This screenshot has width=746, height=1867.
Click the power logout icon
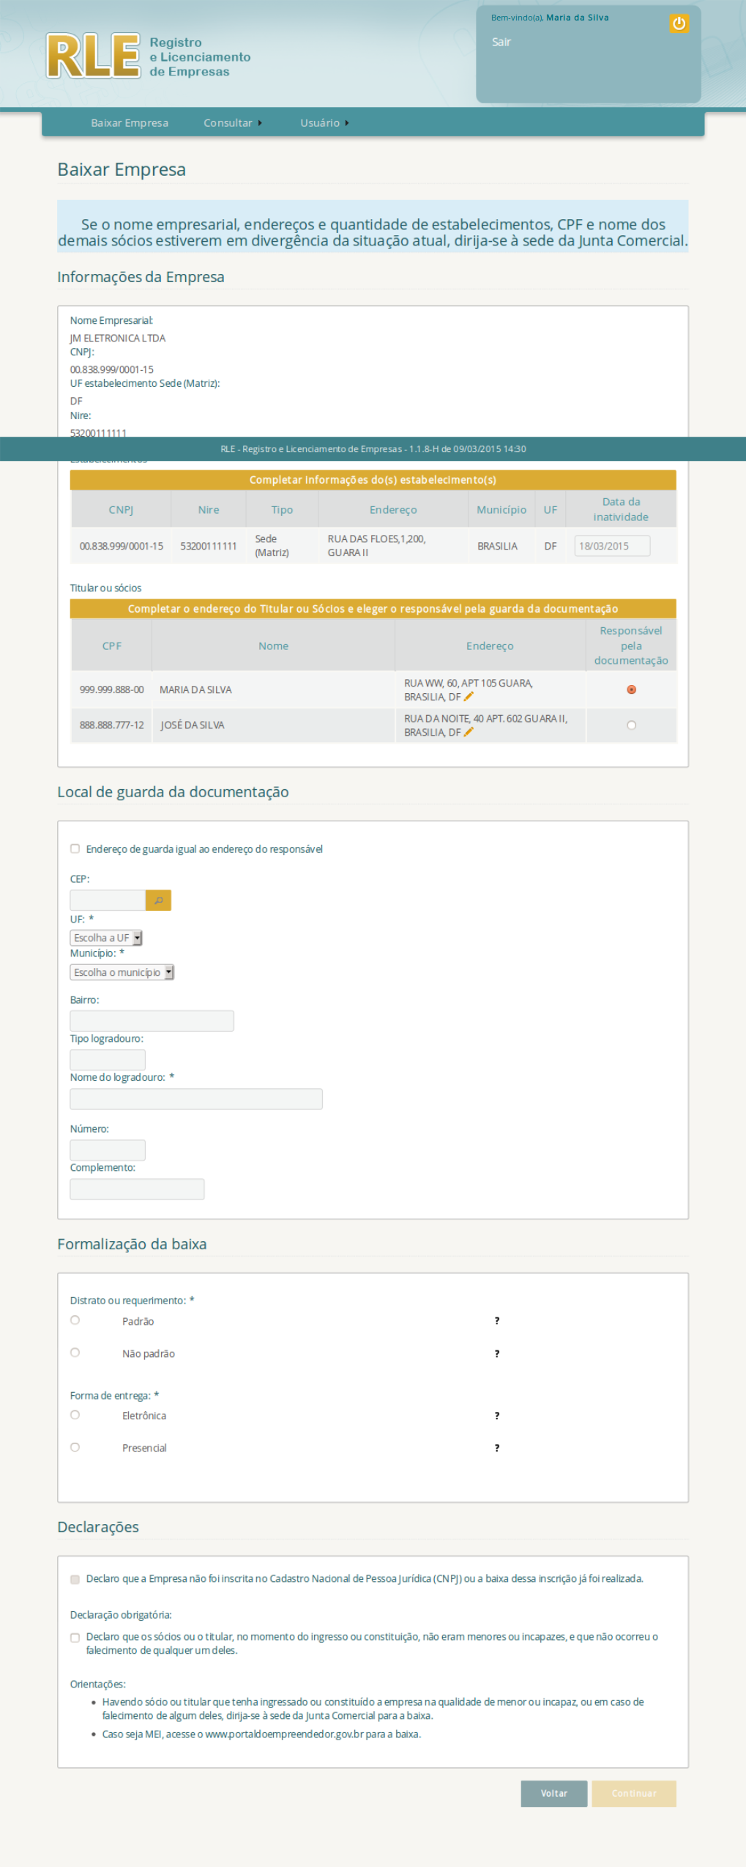click(x=679, y=23)
